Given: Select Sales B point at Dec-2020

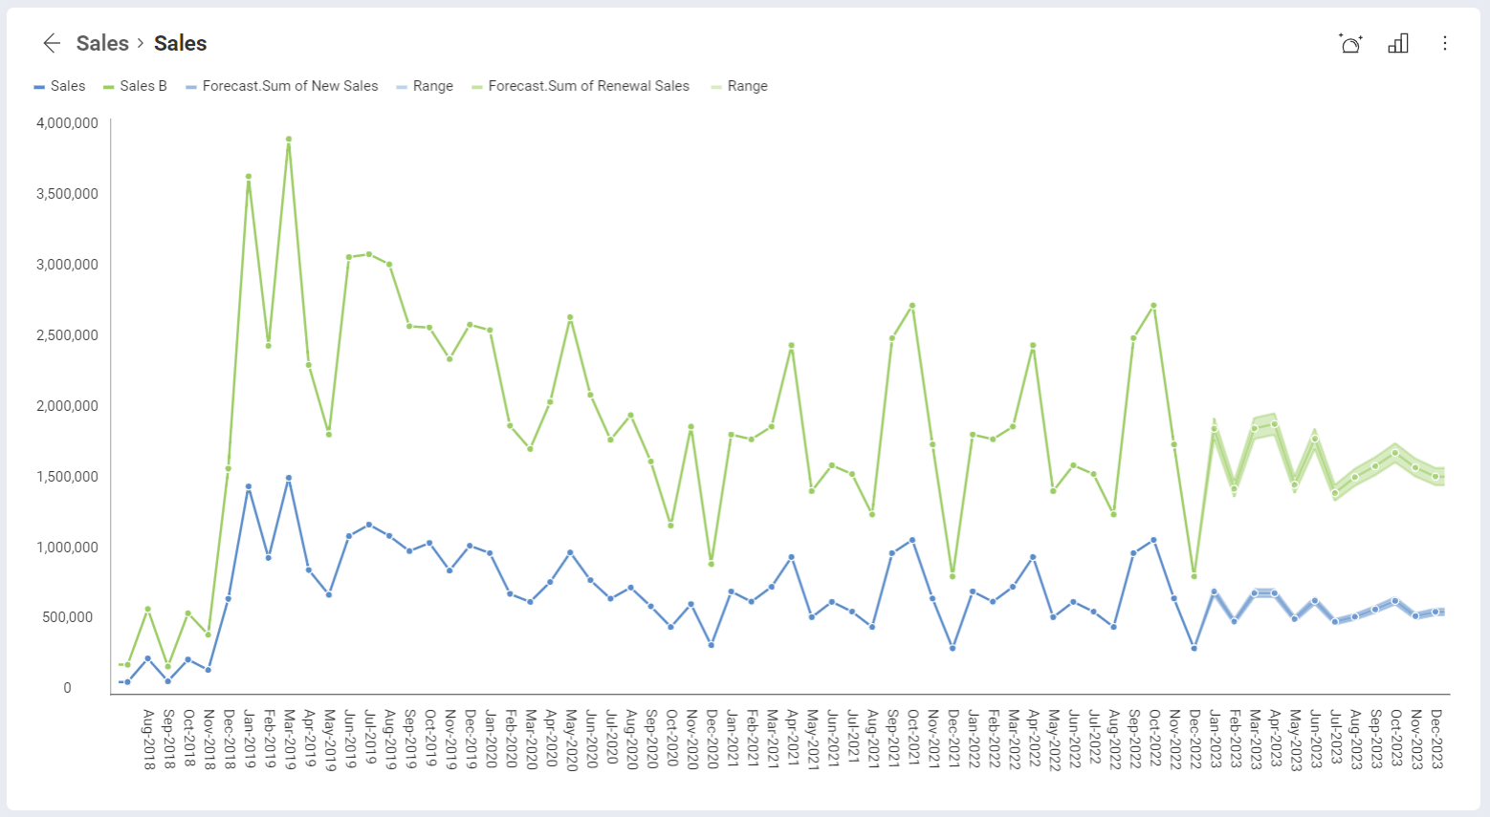Looking at the screenshot, I should tap(711, 564).
